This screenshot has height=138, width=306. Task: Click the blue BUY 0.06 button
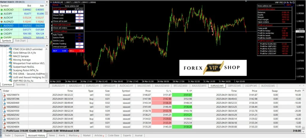[60, 51]
